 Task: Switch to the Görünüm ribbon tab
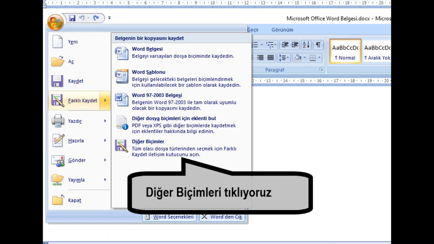[282, 30]
